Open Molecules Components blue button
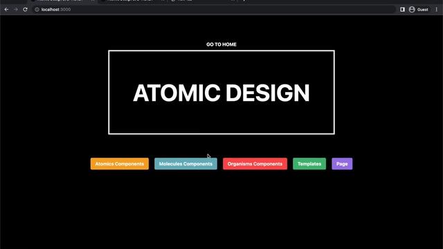 coord(186,164)
